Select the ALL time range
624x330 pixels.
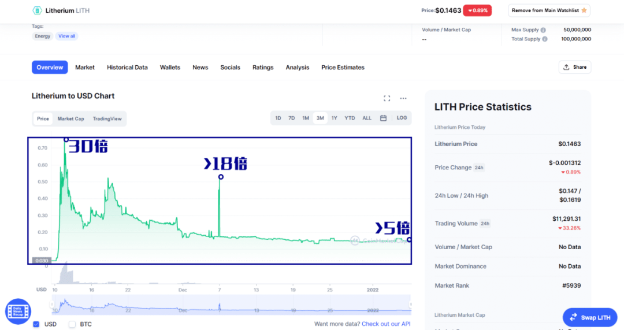[367, 118]
